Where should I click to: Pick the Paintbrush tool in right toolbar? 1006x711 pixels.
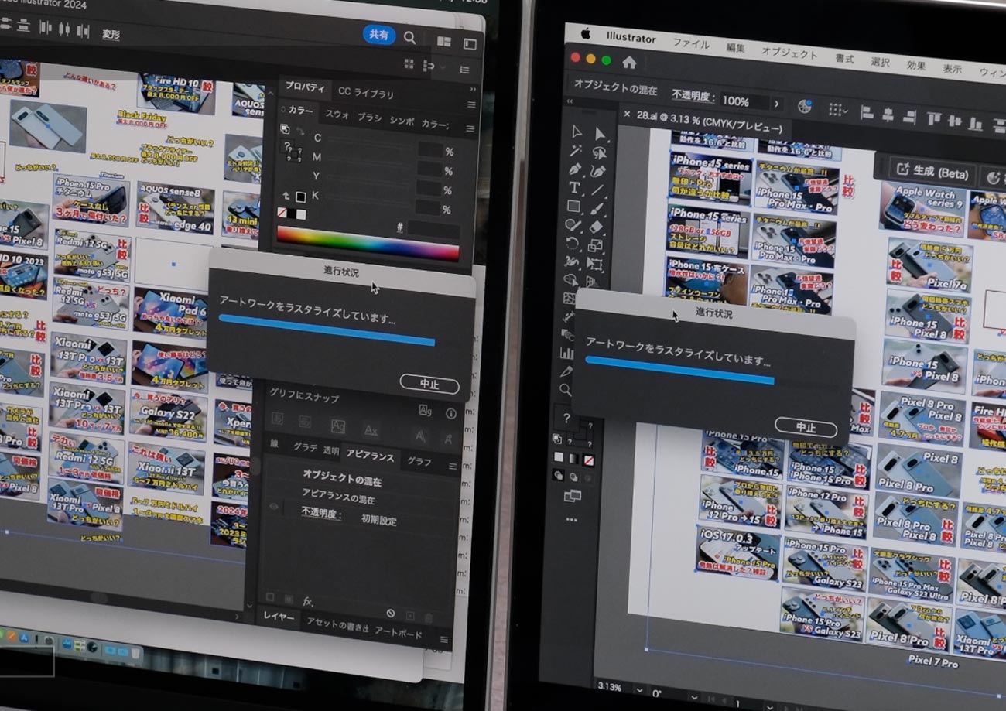pyautogui.click(x=597, y=208)
